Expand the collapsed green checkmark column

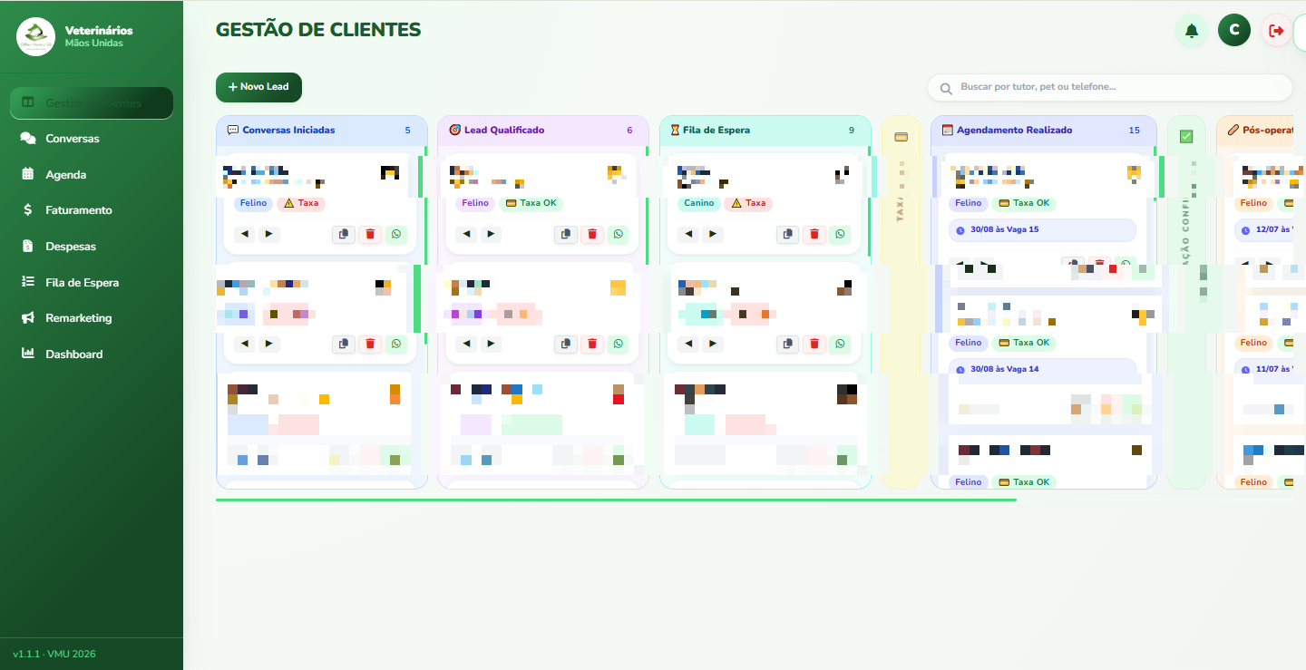(x=1186, y=302)
